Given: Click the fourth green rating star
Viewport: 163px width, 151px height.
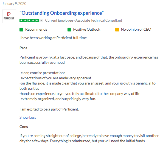Looking at the screenshot, I should coord(33,21).
